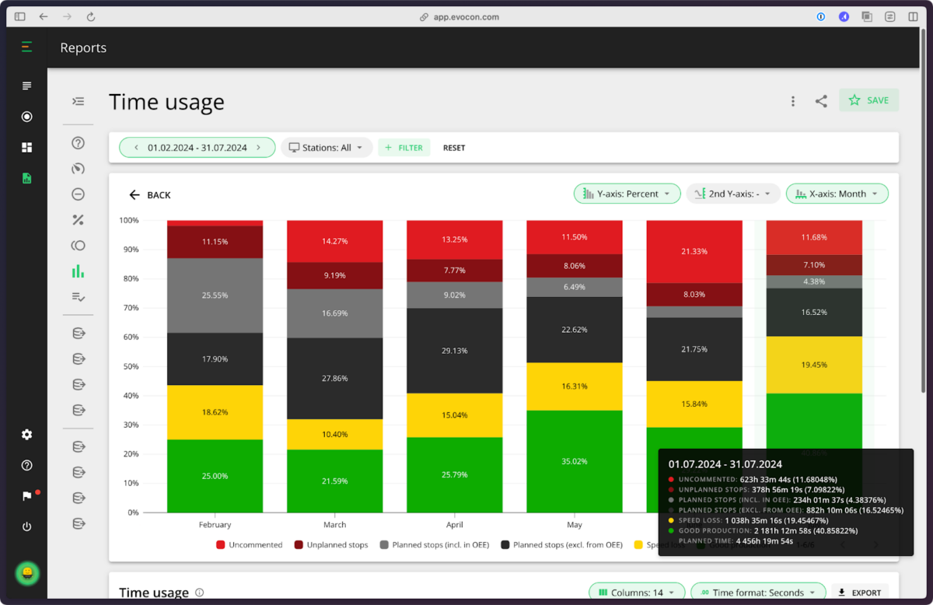Click the SAVE report button
The height and width of the screenshot is (605, 933).
click(868, 100)
